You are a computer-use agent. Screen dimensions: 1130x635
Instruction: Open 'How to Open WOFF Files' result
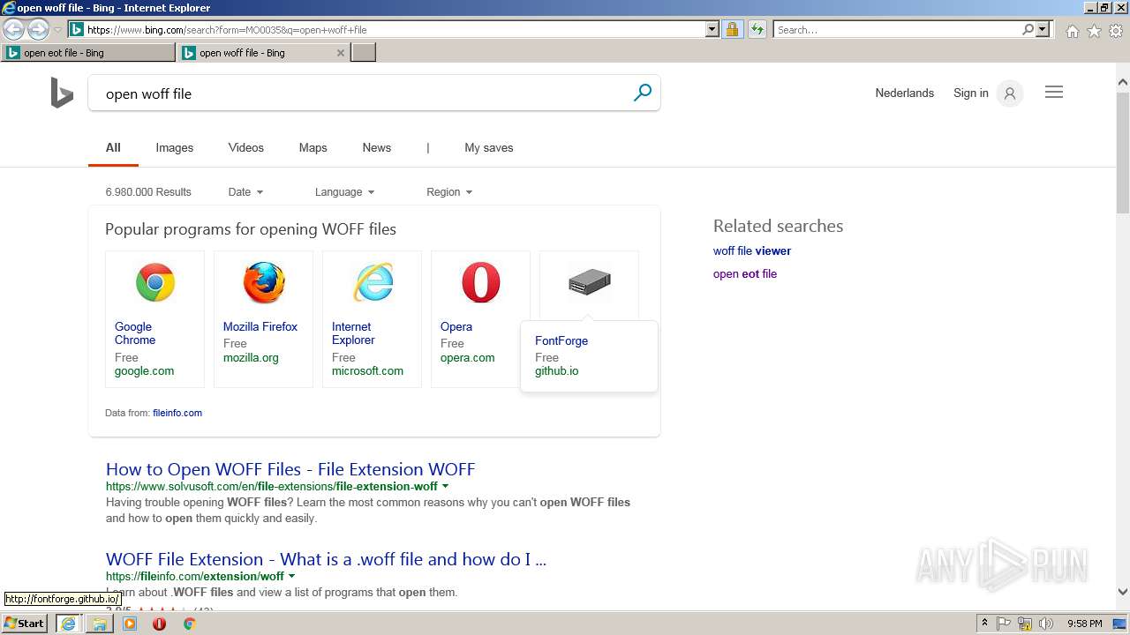click(290, 469)
